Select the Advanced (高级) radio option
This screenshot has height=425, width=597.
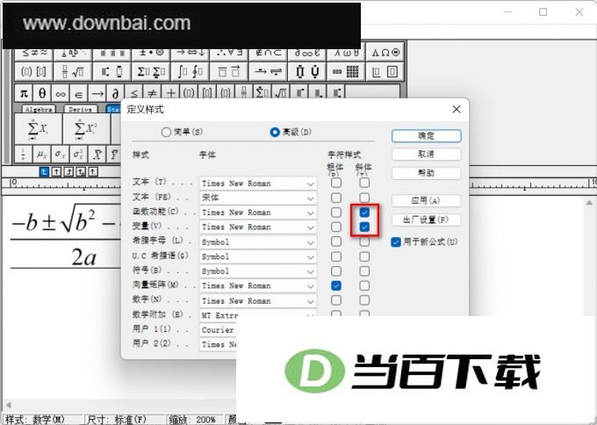point(291,132)
